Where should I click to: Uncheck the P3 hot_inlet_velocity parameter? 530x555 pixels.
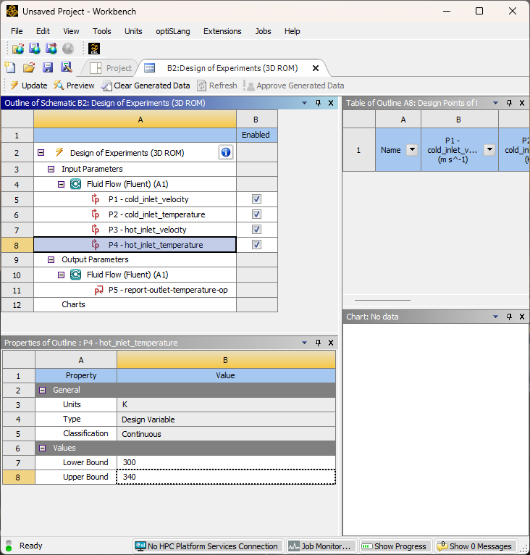tap(256, 230)
